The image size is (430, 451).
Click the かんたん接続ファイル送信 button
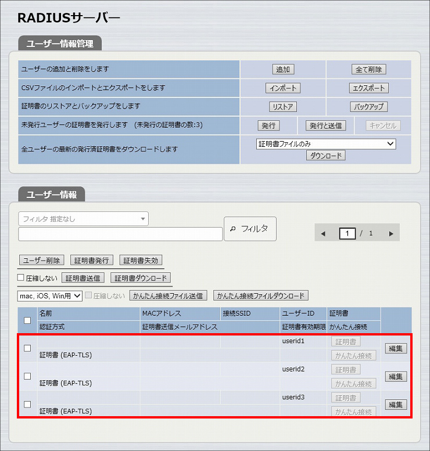(168, 295)
